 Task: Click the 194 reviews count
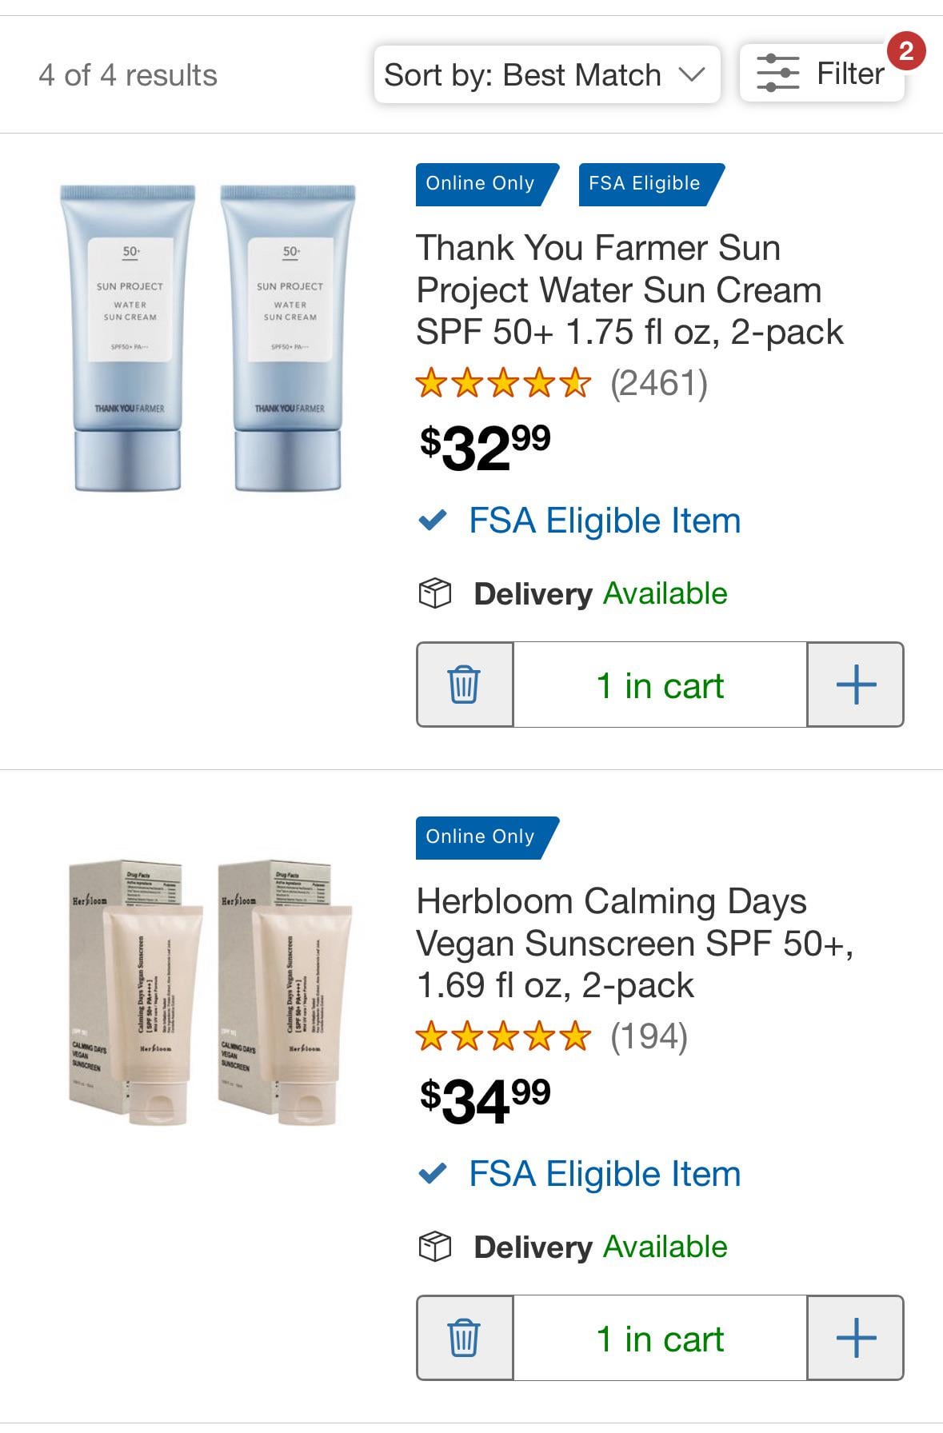tap(649, 1036)
